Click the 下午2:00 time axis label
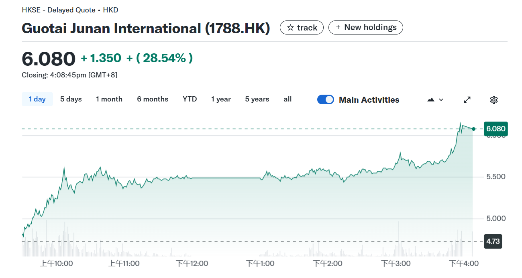This screenshot has width=522, height=278. 328,263
